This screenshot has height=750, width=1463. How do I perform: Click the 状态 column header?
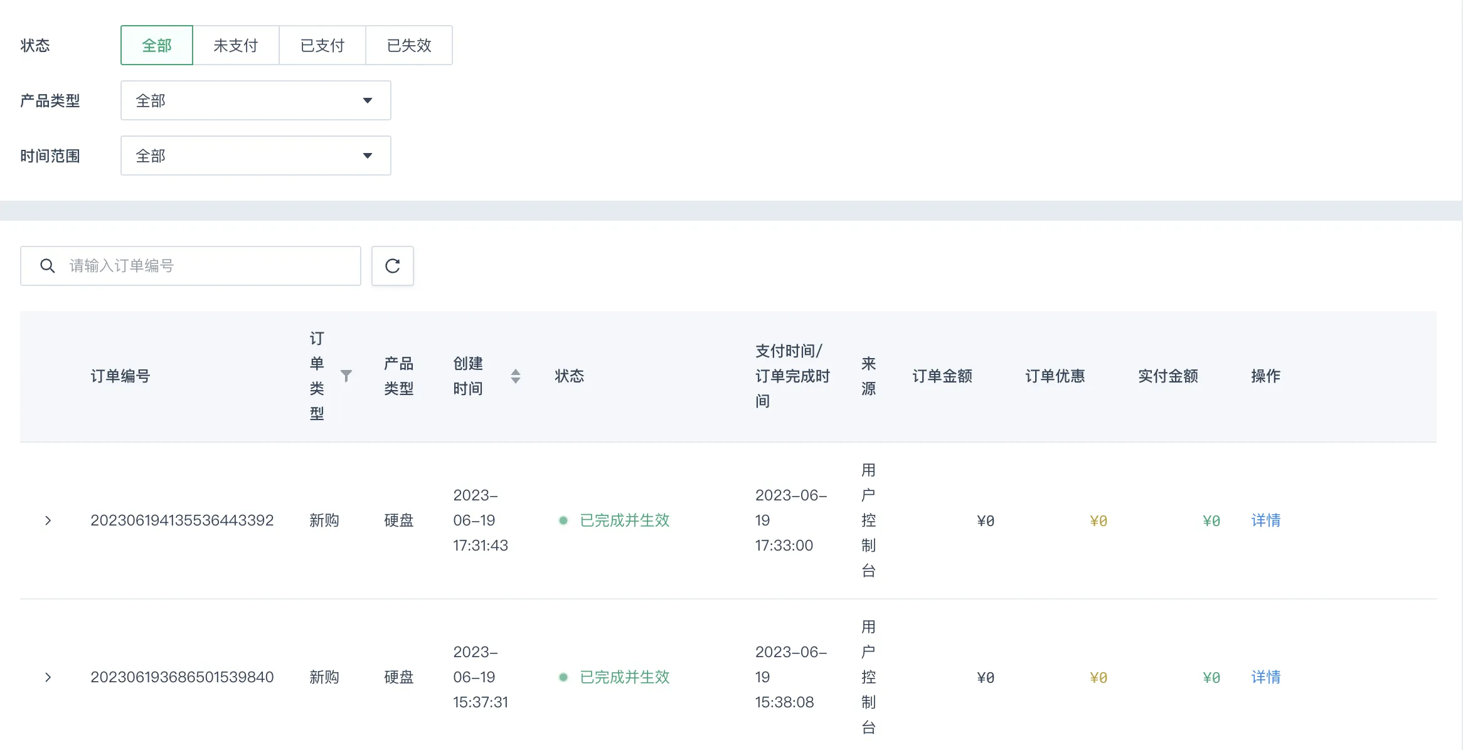pos(570,376)
